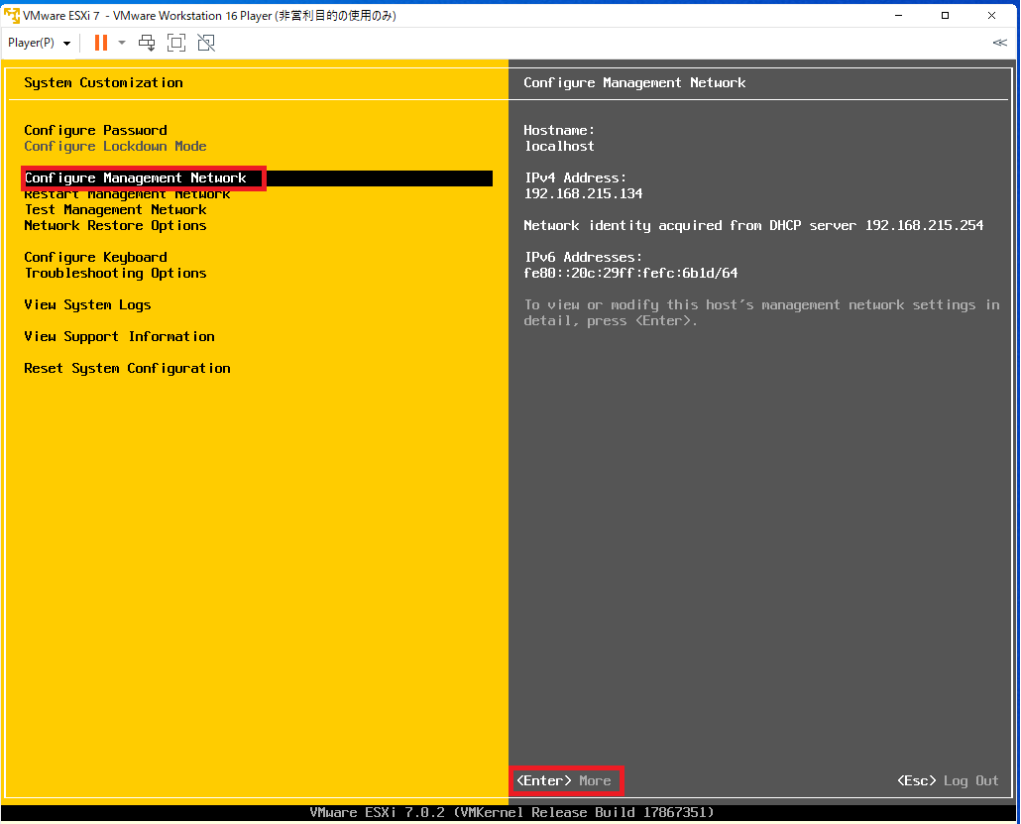
Task: Enter full screen mode
Action: [176, 43]
